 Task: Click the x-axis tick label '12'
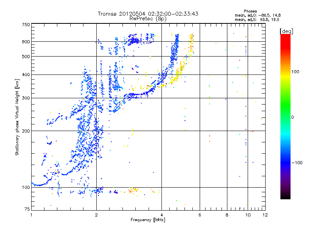(x=265, y=215)
